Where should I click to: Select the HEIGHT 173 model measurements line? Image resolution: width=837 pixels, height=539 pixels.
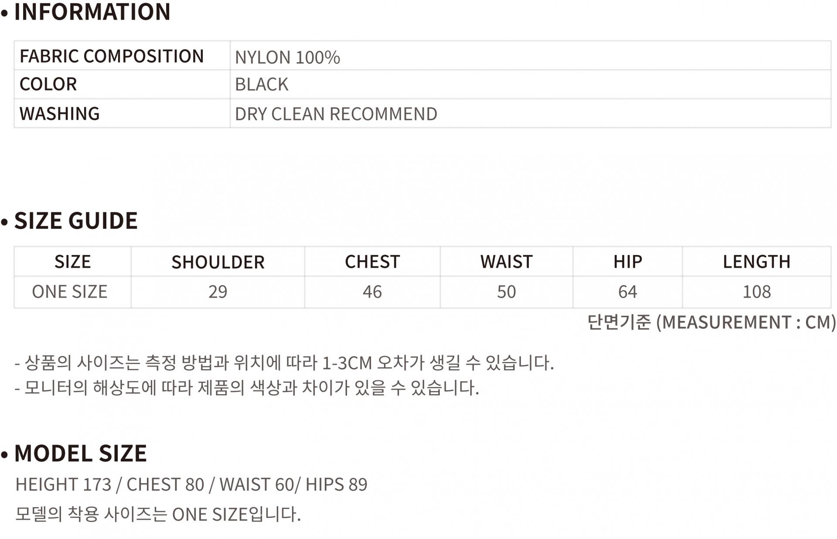[x=191, y=484]
